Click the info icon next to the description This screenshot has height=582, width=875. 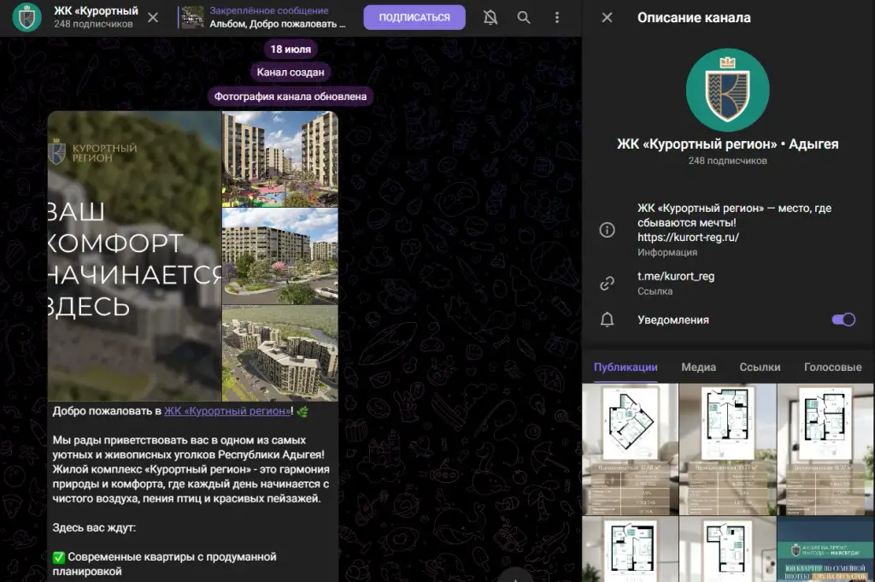608,230
